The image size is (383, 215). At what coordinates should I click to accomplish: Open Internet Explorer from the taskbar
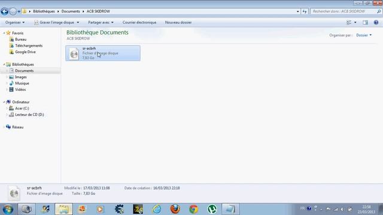click(157, 209)
